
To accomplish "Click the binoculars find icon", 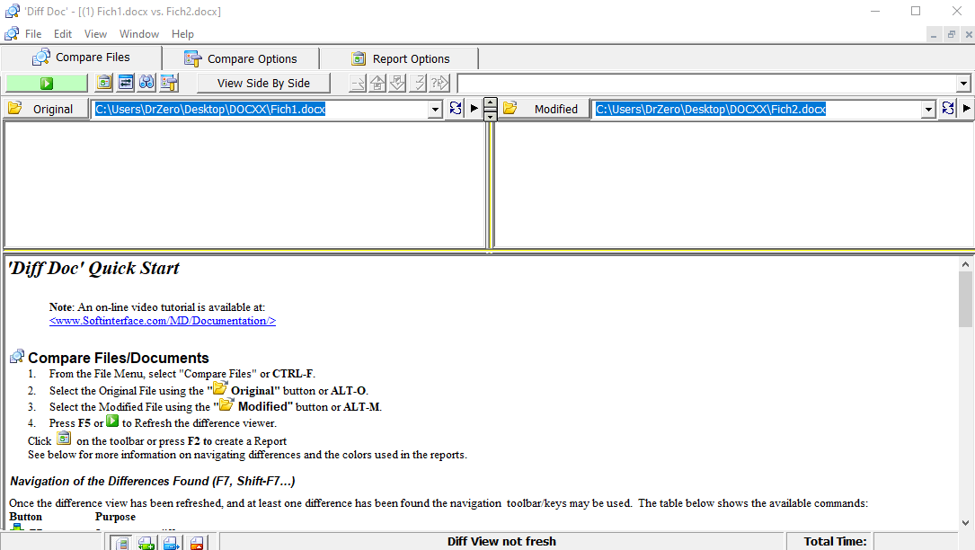I will pos(146,82).
